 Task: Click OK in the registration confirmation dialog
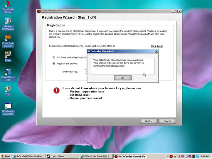tap(123, 78)
